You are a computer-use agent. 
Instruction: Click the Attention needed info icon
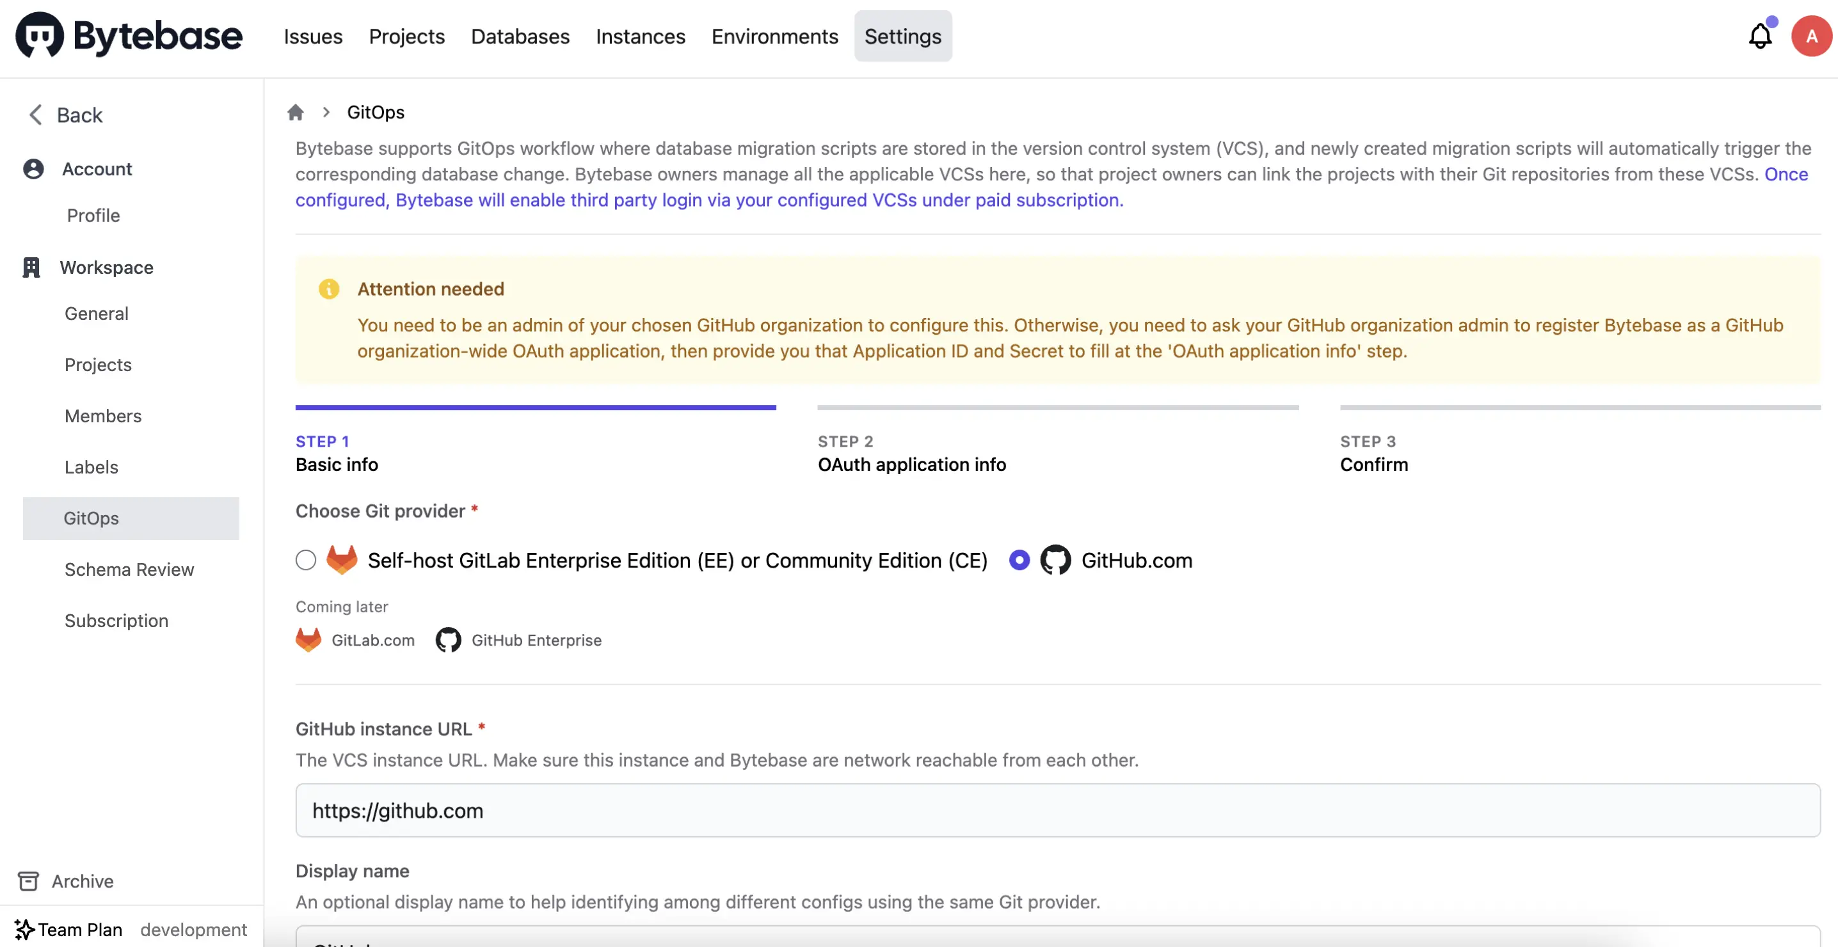tap(328, 289)
